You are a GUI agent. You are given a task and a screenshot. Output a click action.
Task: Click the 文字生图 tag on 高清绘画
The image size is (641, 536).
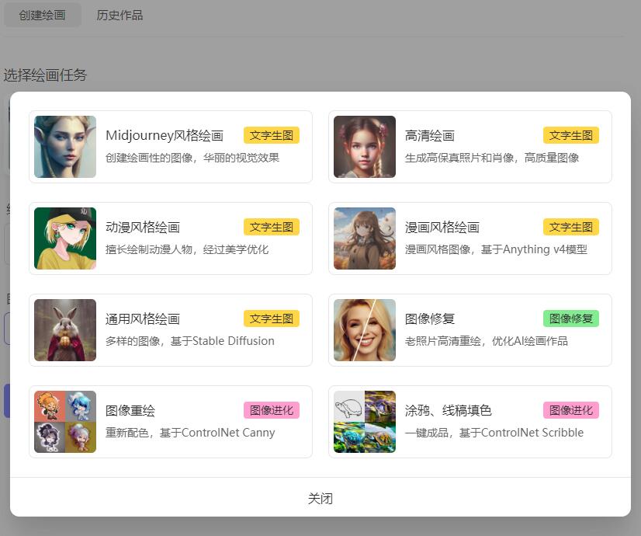tap(570, 136)
